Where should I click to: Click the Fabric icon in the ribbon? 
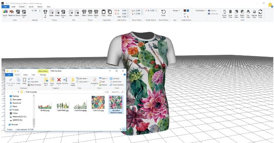pos(84,13)
